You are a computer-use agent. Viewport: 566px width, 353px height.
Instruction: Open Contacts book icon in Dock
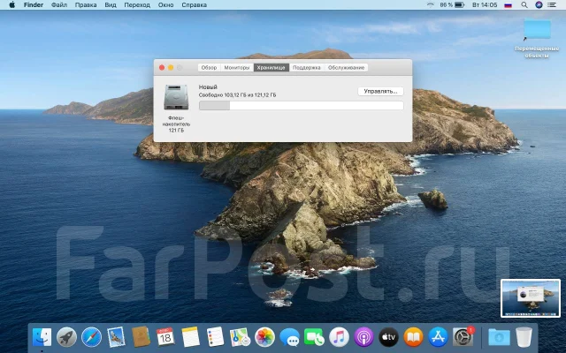[x=141, y=337]
